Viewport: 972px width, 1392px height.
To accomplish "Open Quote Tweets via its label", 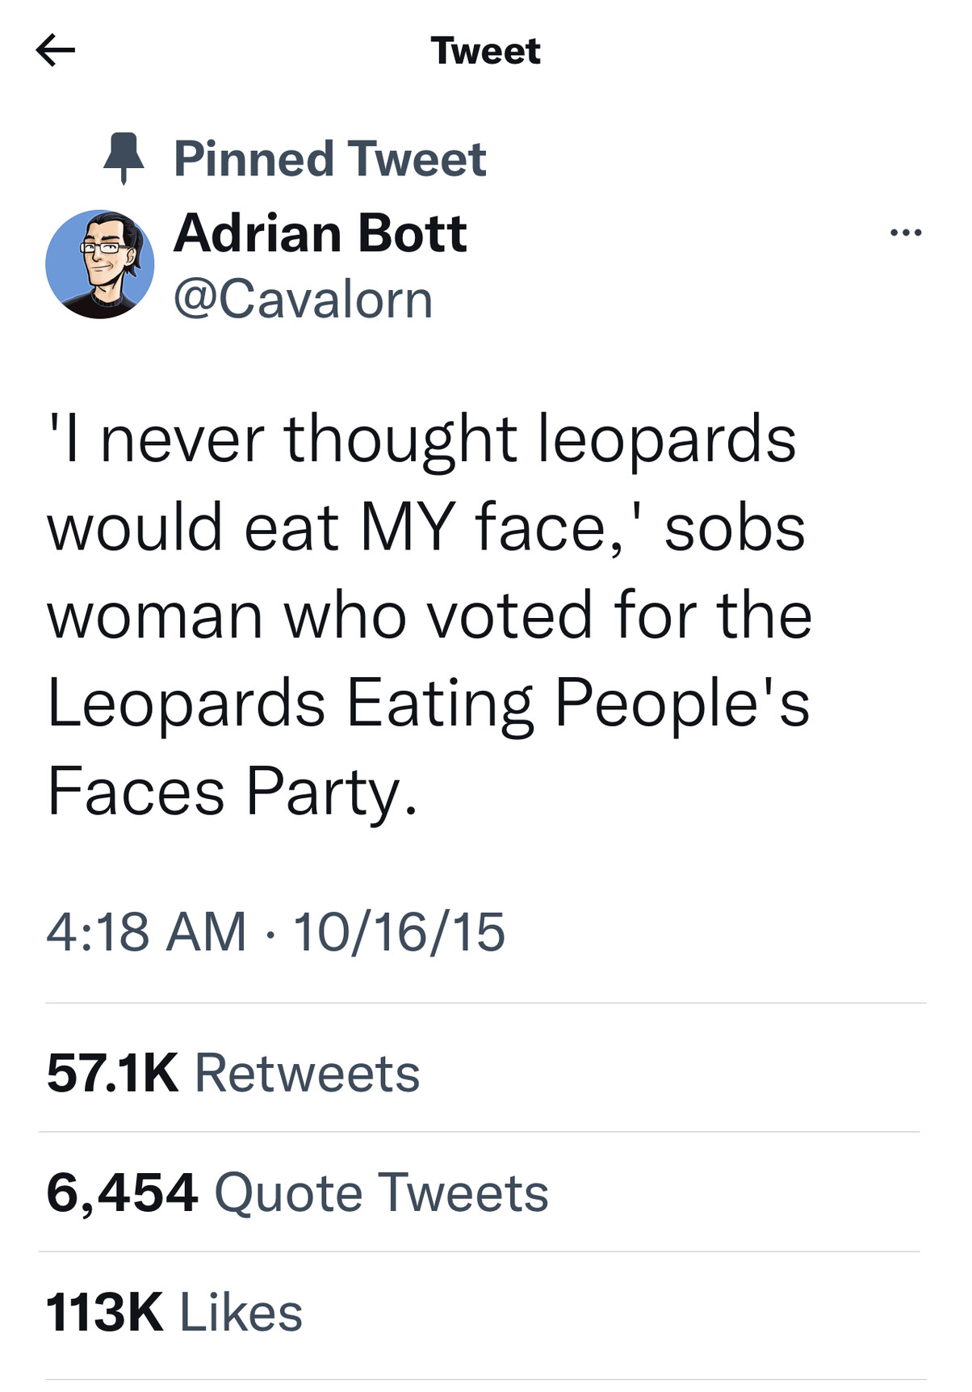I will (381, 1192).
